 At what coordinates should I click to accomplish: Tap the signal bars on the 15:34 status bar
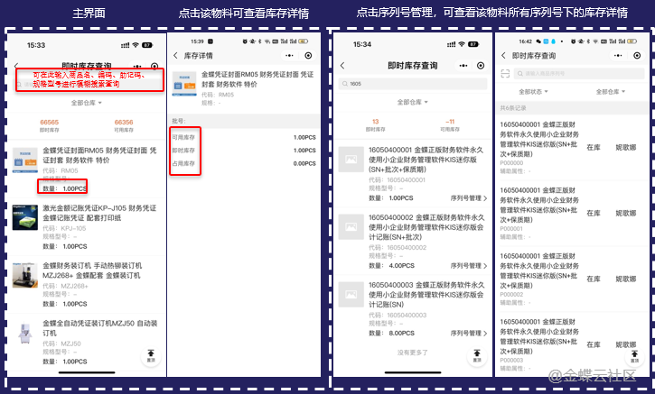[x=451, y=44]
